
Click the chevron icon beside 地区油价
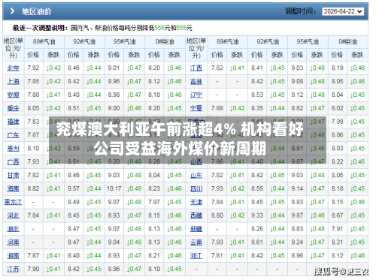12,11
